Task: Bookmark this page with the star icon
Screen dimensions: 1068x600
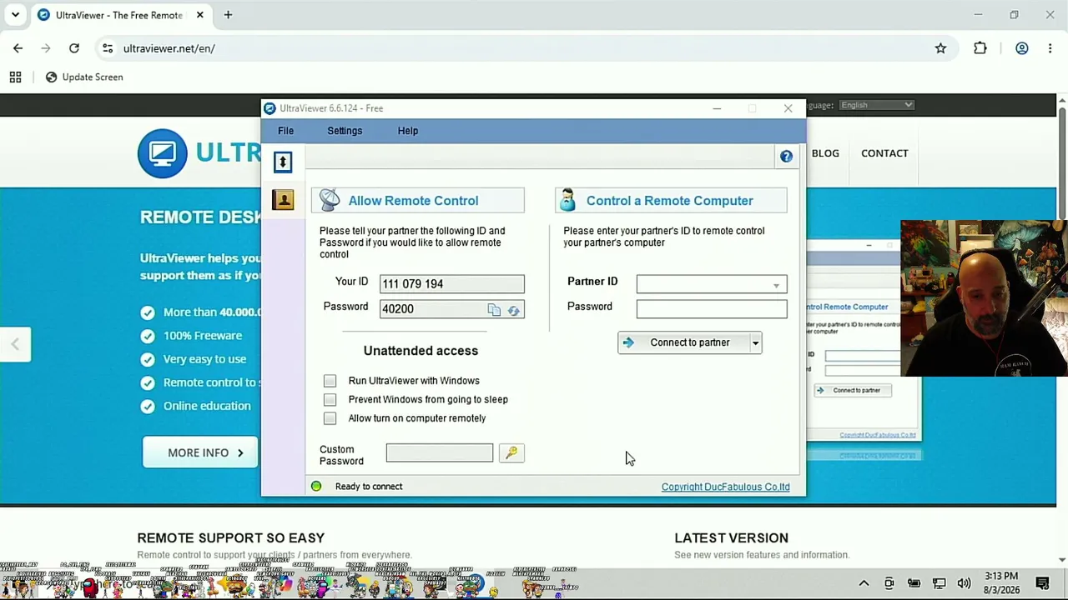Action: (x=940, y=48)
